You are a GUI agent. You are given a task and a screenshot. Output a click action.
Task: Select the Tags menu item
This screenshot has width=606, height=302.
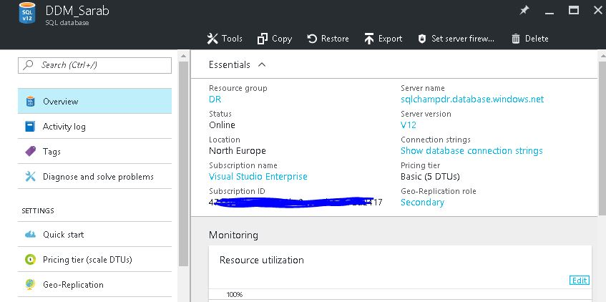94,151
